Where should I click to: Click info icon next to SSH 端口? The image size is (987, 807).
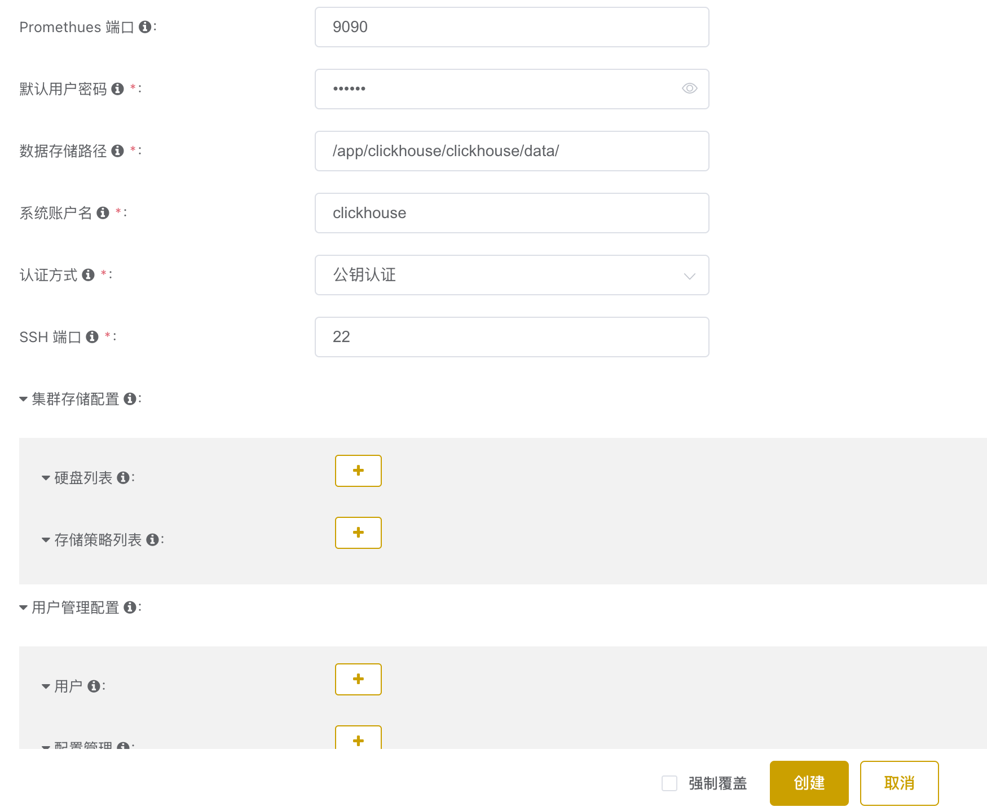[92, 337]
